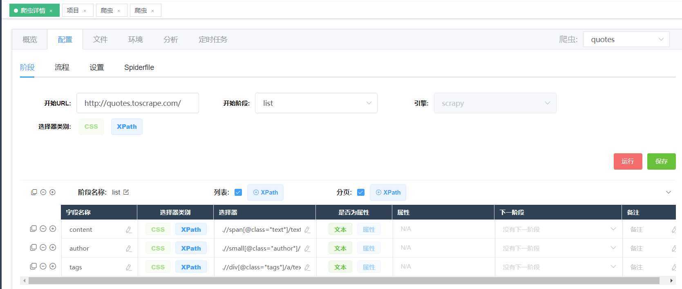Click the red 运行 button
The height and width of the screenshot is (289, 682).
click(628, 161)
